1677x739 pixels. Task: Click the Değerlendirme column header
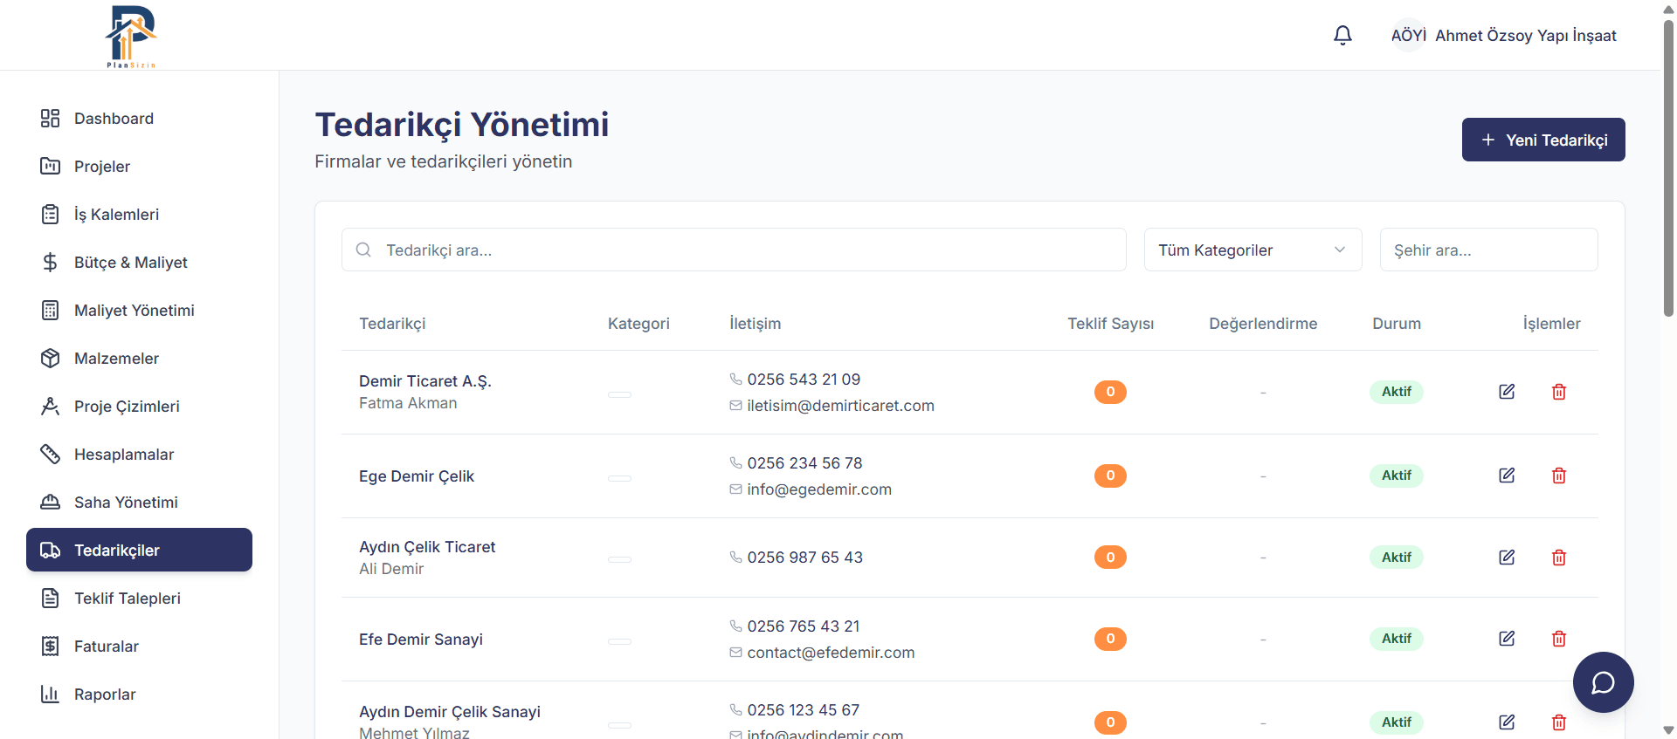coord(1263,324)
